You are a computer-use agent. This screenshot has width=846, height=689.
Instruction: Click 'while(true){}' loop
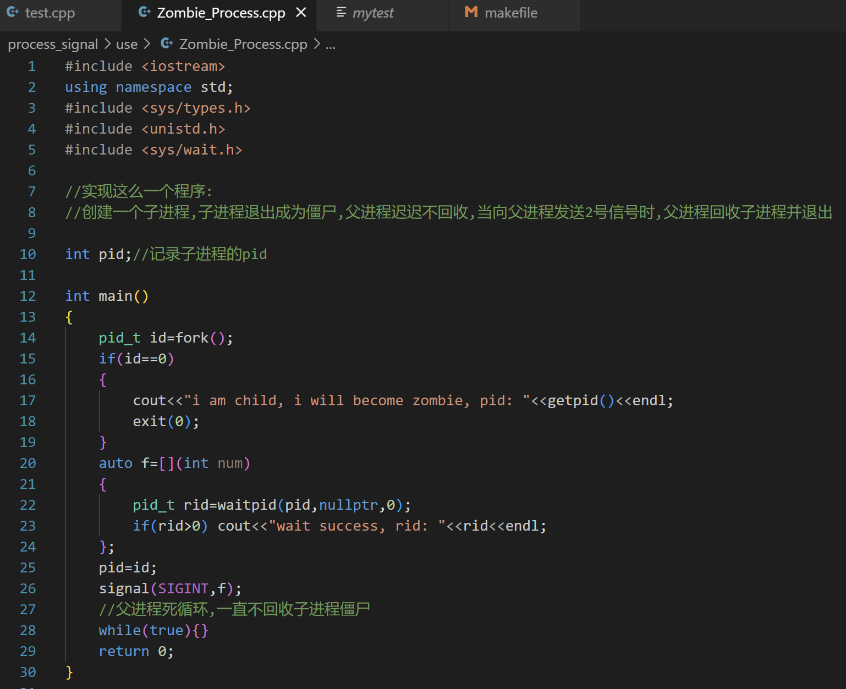153,631
